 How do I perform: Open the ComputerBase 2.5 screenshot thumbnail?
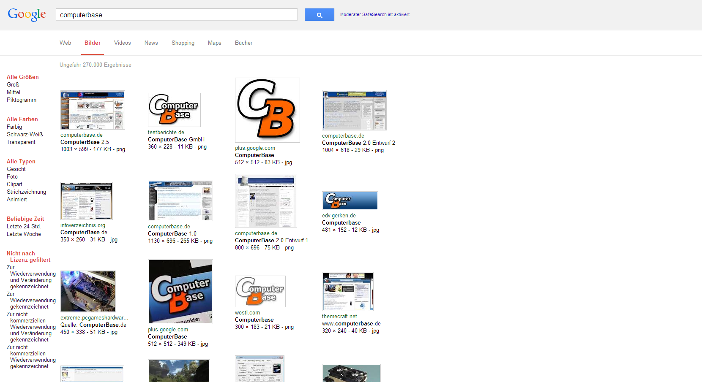click(93, 110)
